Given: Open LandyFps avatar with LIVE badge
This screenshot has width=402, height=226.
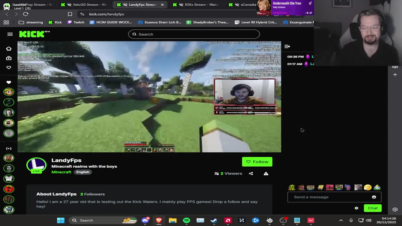Looking at the screenshot, I should (36, 165).
